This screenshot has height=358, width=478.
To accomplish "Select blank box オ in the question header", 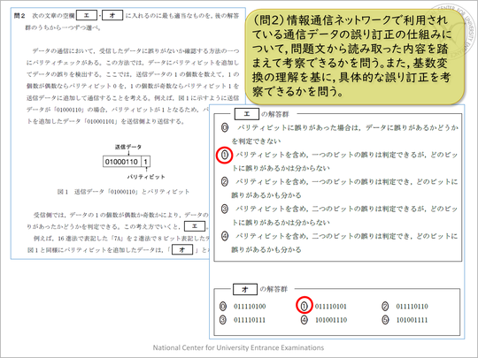I will (x=112, y=15).
